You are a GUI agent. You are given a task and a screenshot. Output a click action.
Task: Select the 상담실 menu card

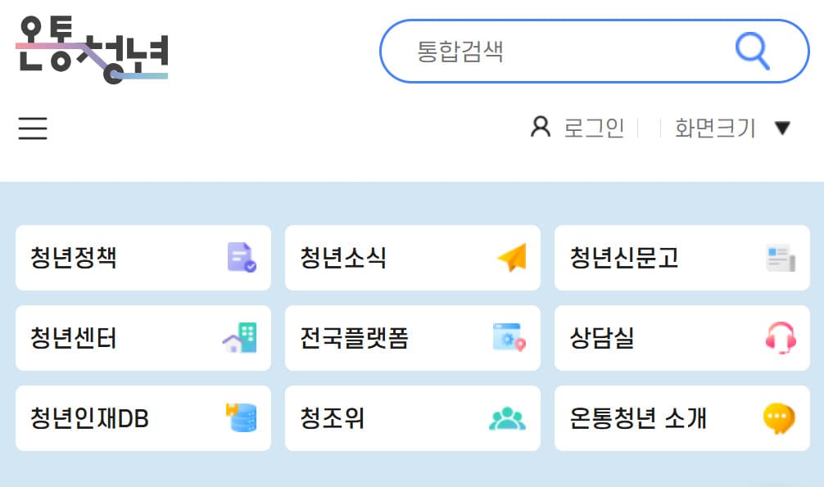click(x=682, y=338)
